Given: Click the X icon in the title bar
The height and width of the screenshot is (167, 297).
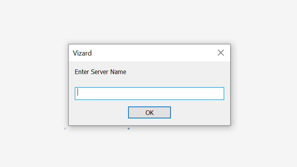Looking at the screenshot, I should tap(221, 53).
